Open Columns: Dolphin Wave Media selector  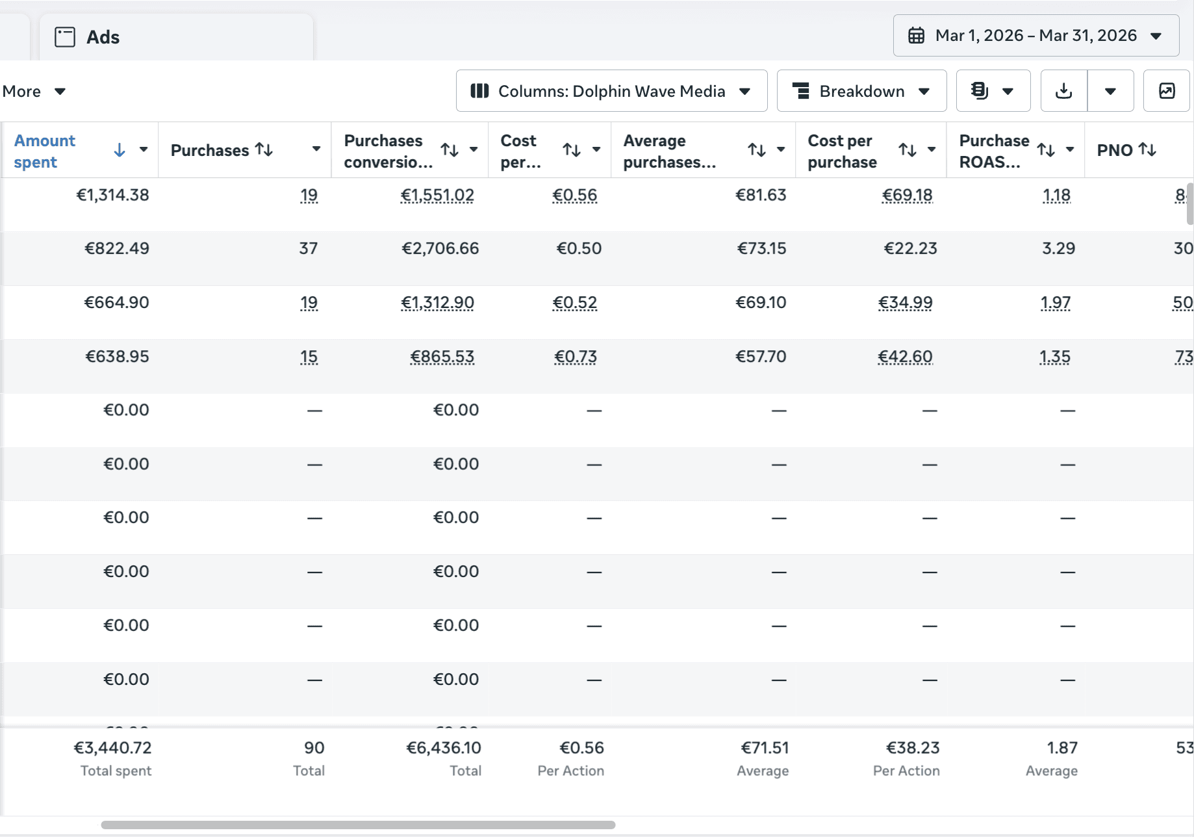pyautogui.click(x=611, y=91)
